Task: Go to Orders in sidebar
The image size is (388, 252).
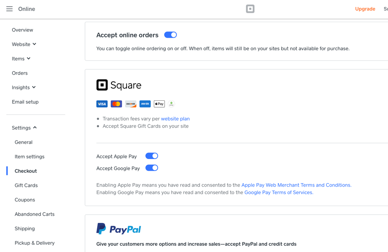Action: [20, 73]
